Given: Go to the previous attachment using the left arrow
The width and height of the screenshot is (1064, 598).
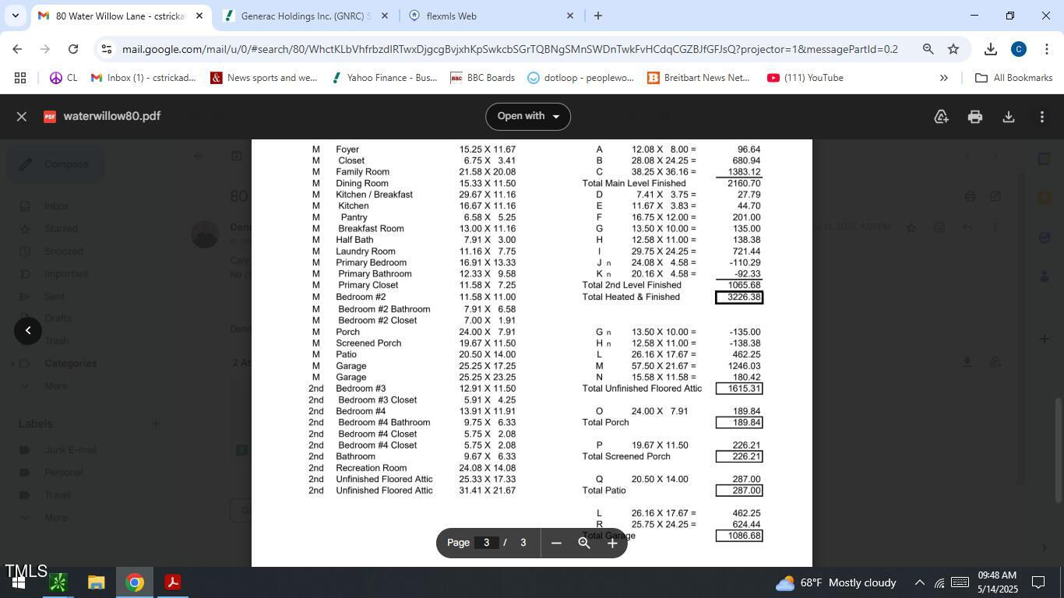Looking at the screenshot, I should 28,331.
